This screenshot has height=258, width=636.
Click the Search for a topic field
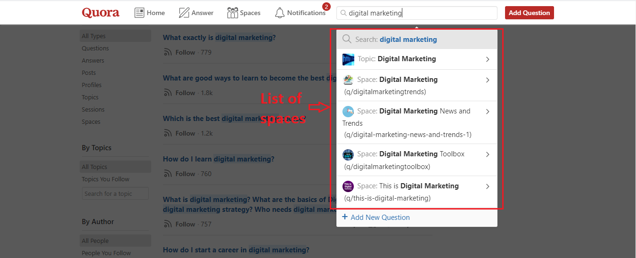(x=115, y=193)
